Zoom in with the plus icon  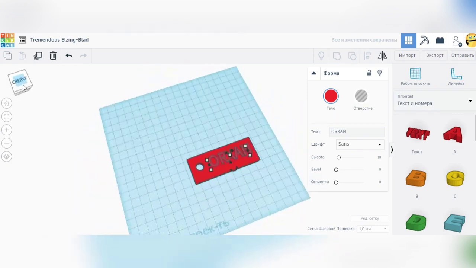[x=7, y=130]
